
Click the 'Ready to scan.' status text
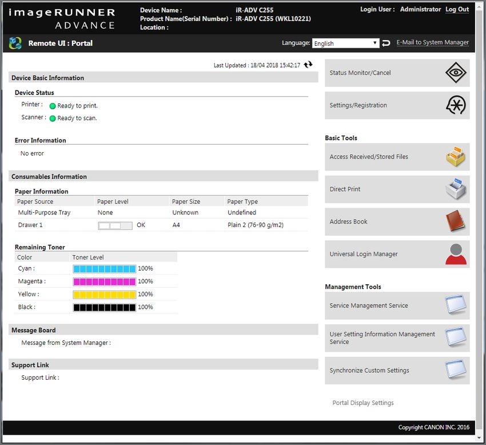[x=77, y=118]
